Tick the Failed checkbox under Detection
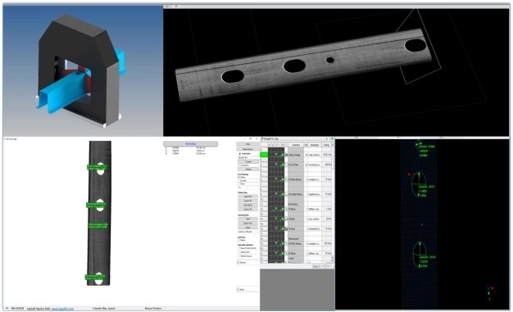 pyautogui.click(x=238, y=240)
